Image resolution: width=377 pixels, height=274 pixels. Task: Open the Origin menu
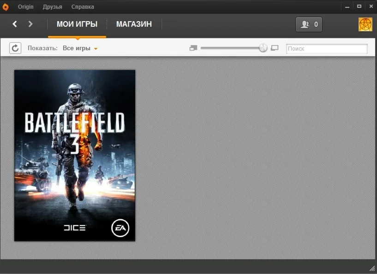tap(25, 6)
